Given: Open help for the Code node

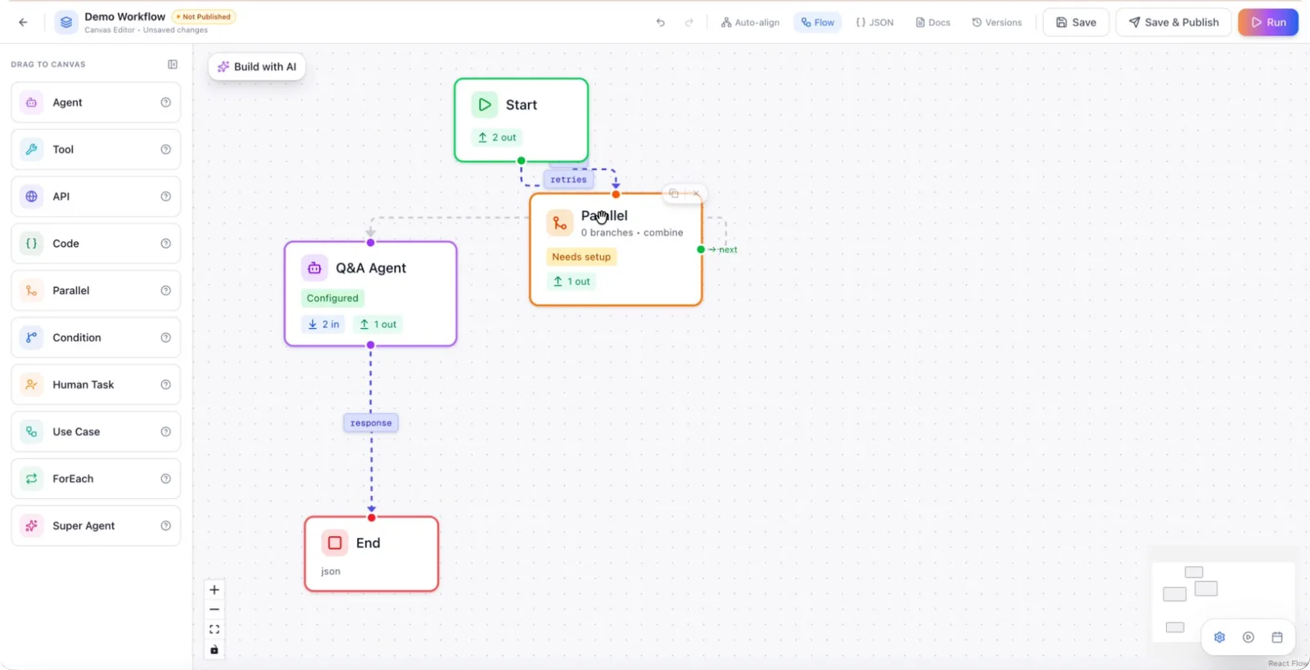Looking at the screenshot, I should coord(166,244).
